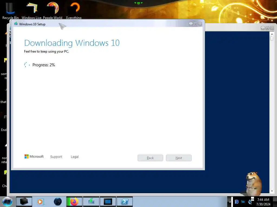Click scroll-up arrow in background window

click(x=272, y=34)
